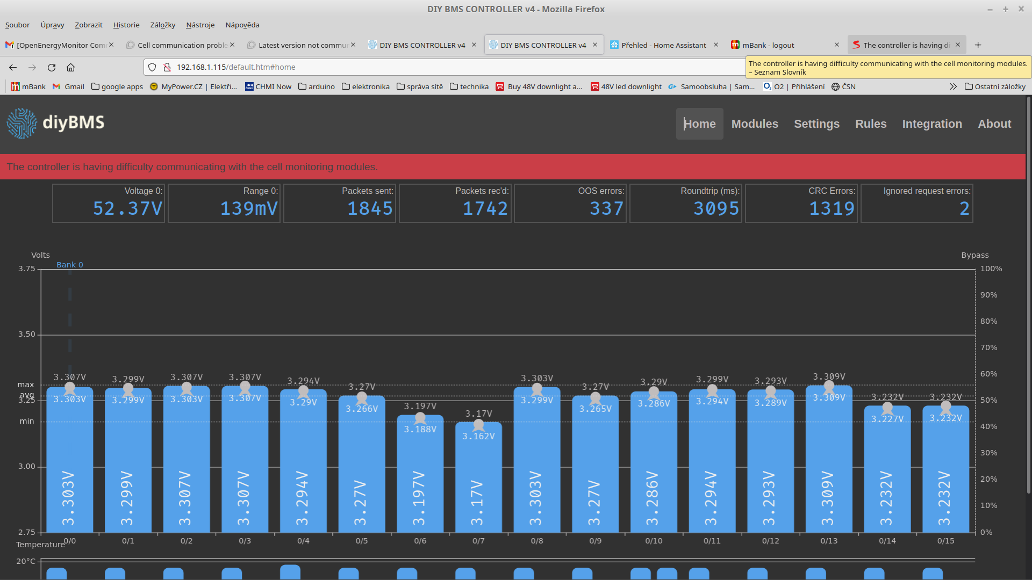Open a new tab with plus button
1032x580 pixels.
[x=978, y=45]
